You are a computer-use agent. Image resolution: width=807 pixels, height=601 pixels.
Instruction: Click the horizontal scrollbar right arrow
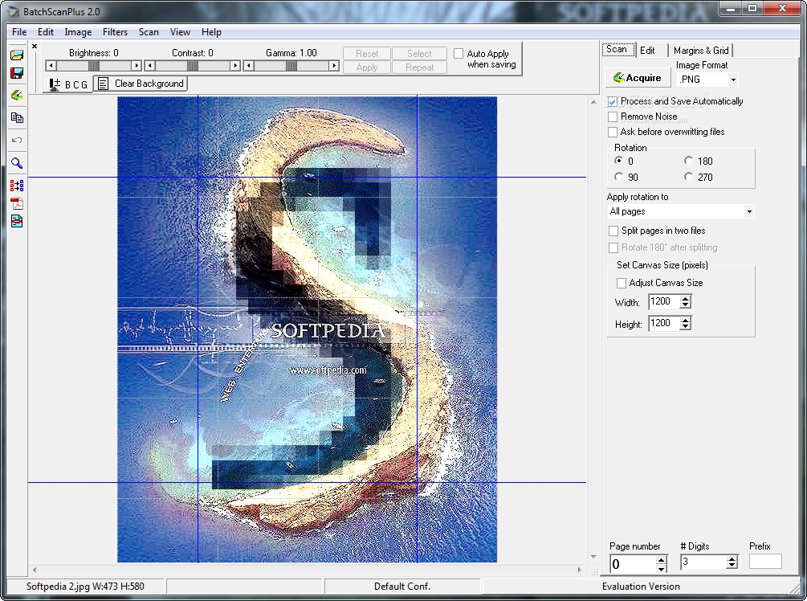click(580, 570)
